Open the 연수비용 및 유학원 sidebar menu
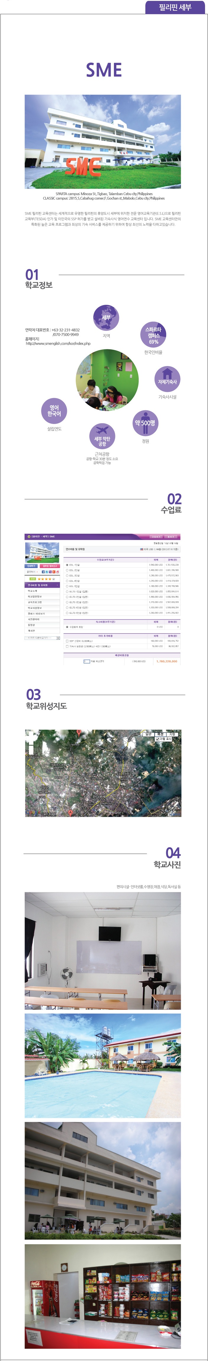Viewport: 208px width, 1361px height. coord(43,585)
